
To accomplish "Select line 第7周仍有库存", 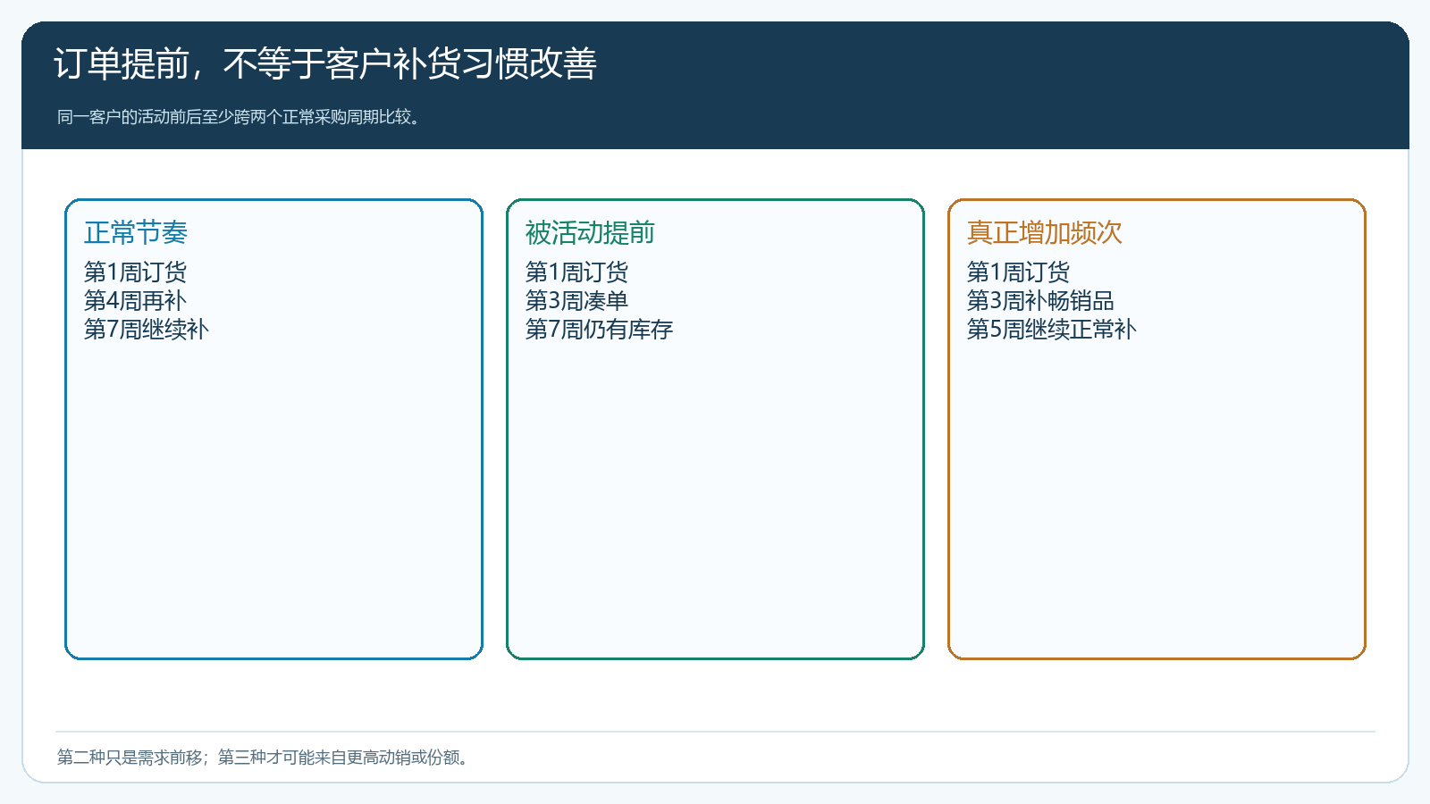I will (599, 330).
